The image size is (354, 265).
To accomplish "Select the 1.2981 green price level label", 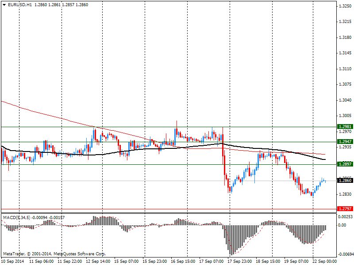I will 345,127.
